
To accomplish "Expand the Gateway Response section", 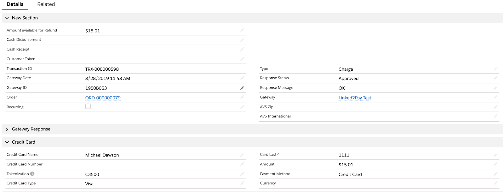I will pos(7,129).
